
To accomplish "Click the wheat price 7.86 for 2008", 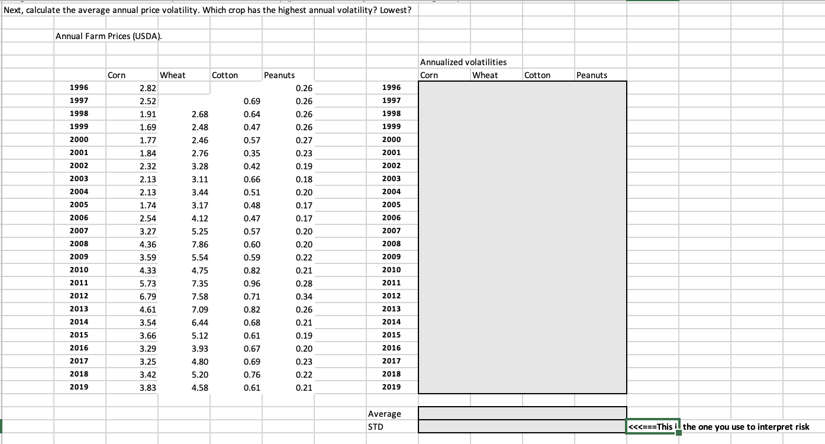I will coord(201,243).
